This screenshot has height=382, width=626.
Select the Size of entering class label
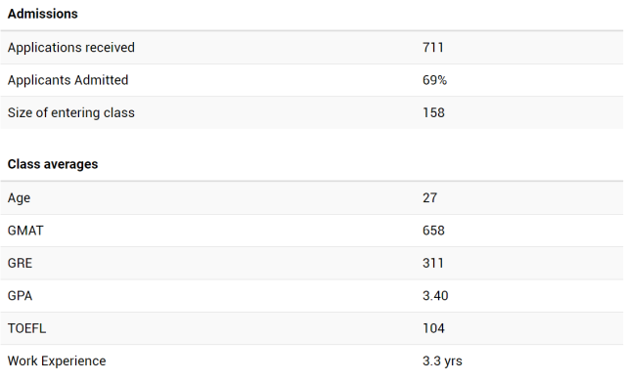pyautogui.click(x=71, y=113)
